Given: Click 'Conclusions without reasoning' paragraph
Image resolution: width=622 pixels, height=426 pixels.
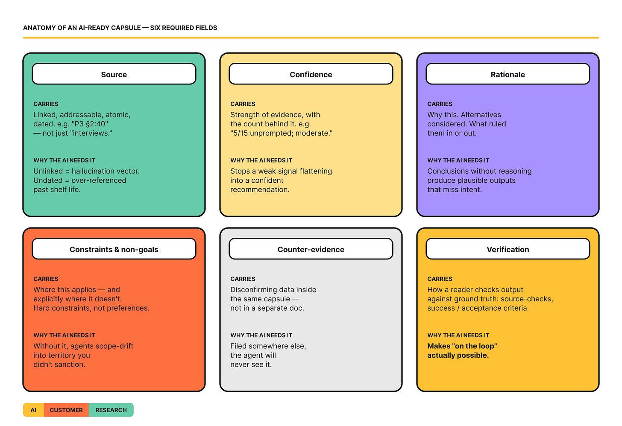Looking at the screenshot, I should click(x=479, y=180).
